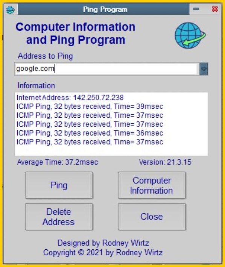Remove entry with Delete Address button

tap(59, 217)
